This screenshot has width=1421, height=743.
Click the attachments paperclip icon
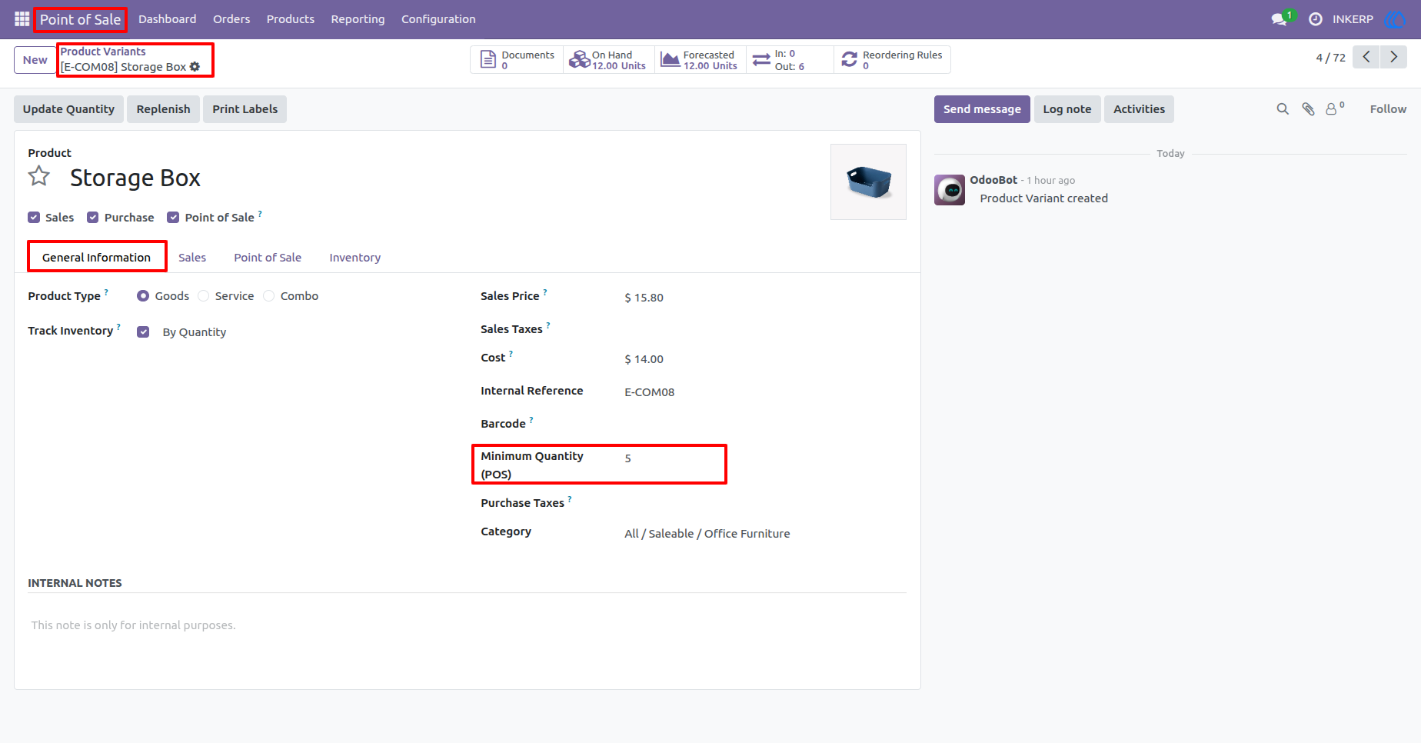coord(1308,109)
